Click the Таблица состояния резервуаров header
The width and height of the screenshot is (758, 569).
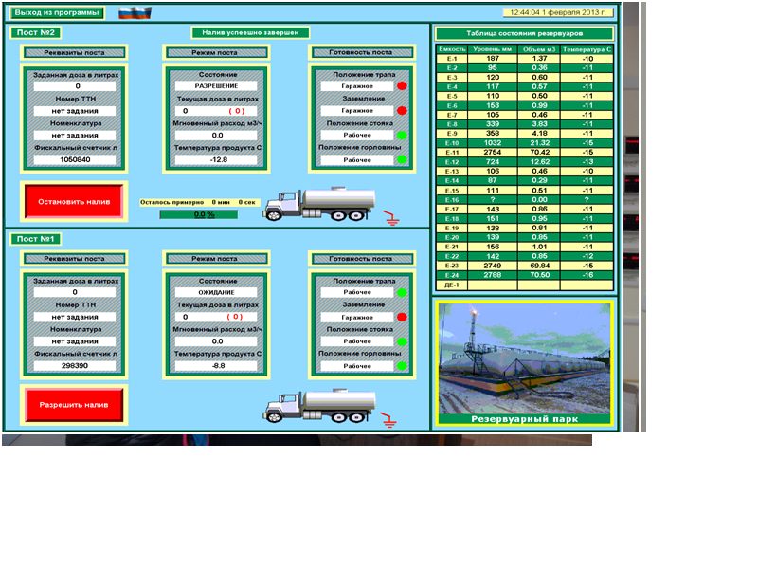[x=525, y=33]
